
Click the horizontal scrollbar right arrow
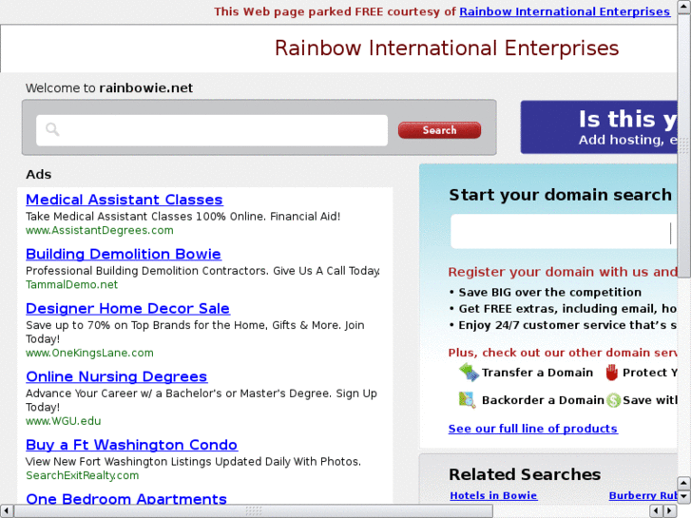pyautogui.click(x=669, y=511)
